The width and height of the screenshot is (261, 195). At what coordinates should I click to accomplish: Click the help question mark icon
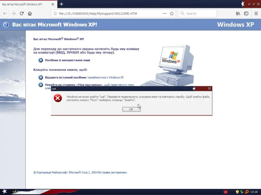6,25
